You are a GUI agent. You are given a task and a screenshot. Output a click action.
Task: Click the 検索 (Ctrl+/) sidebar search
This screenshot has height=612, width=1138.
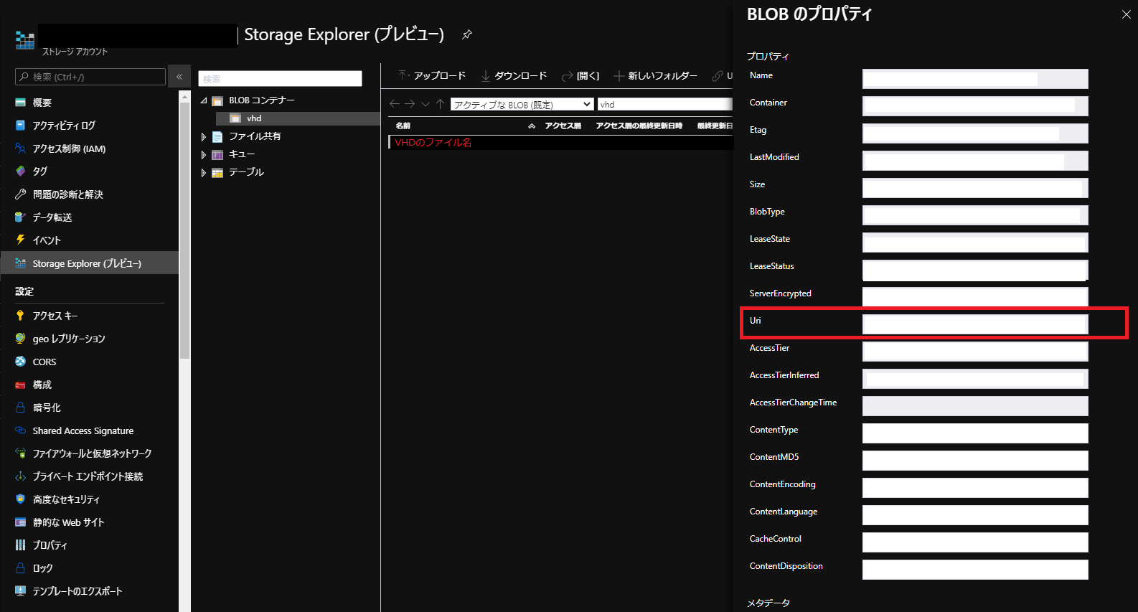coord(90,77)
